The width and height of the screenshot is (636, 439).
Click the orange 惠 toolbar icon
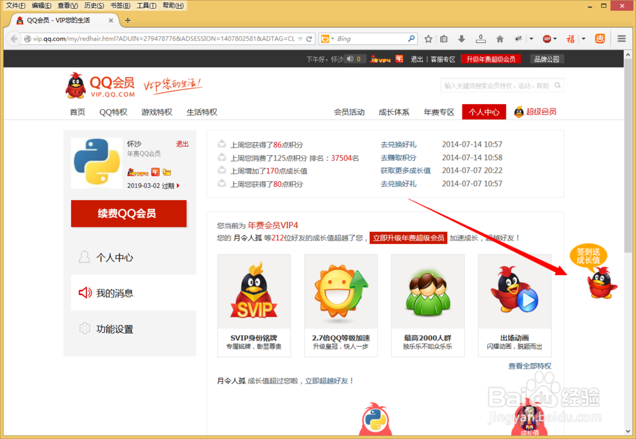click(600, 39)
